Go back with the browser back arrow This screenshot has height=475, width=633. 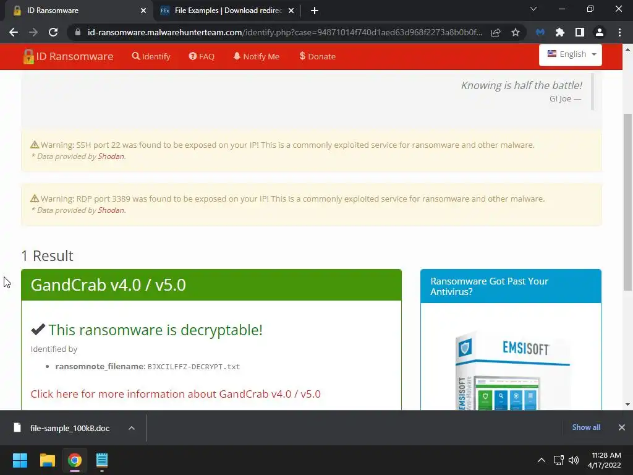pyautogui.click(x=14, y=32)
